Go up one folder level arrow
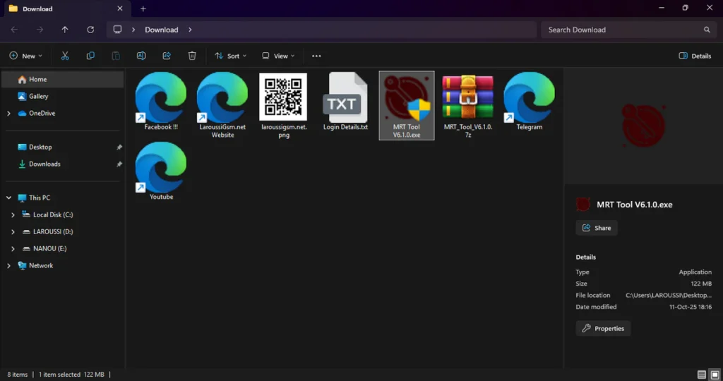The height and width of the screenshot is (381, 723). (x=65, y=30)
